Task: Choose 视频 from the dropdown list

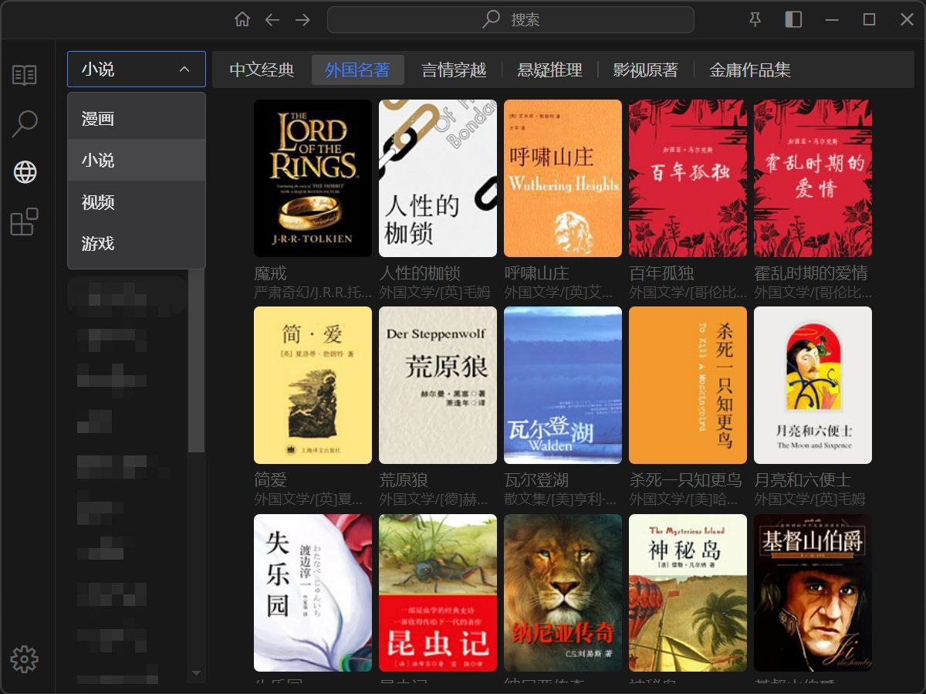Action: coord(137,201)
